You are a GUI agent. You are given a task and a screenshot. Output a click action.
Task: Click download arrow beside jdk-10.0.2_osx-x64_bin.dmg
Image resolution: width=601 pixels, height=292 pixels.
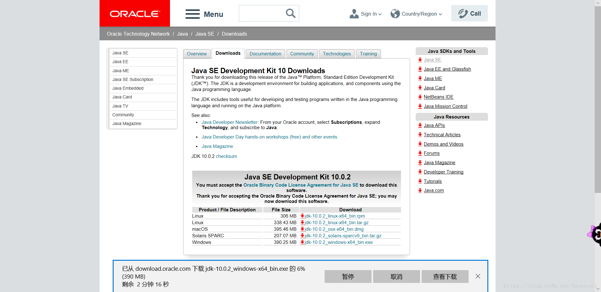302,229
